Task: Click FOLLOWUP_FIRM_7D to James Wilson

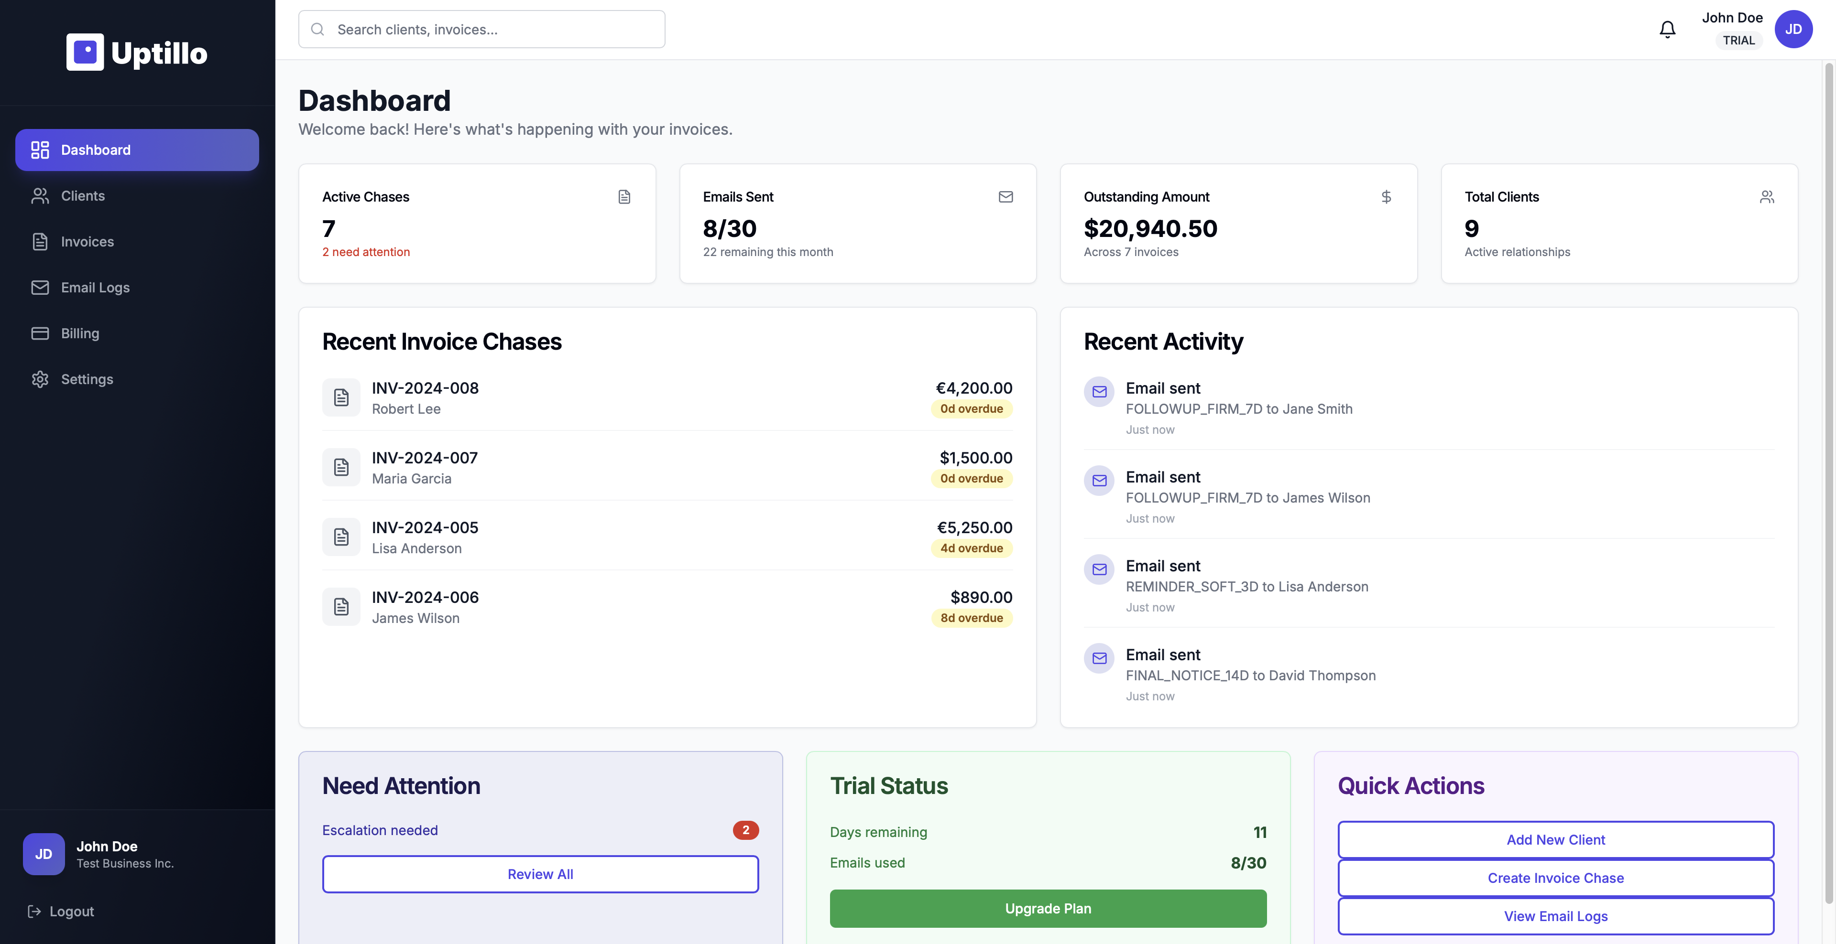Action: [1247, 498]
